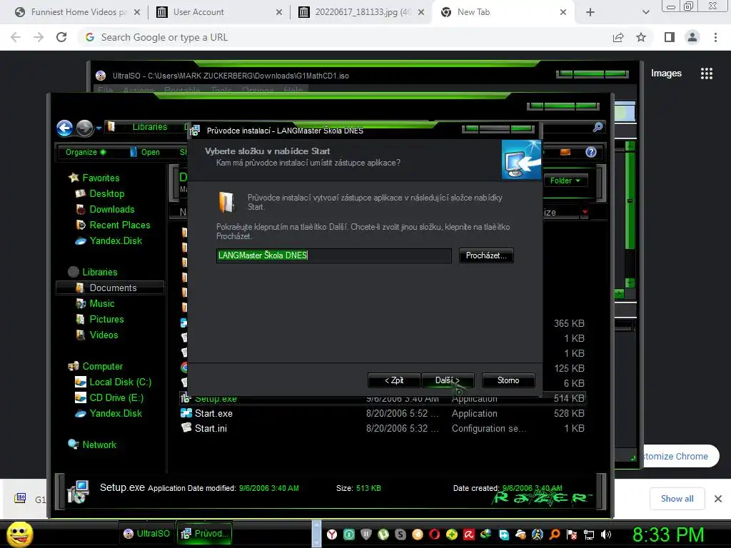Click the orange magnifier tray icon
Screen dimensions: 731x548
555,534
